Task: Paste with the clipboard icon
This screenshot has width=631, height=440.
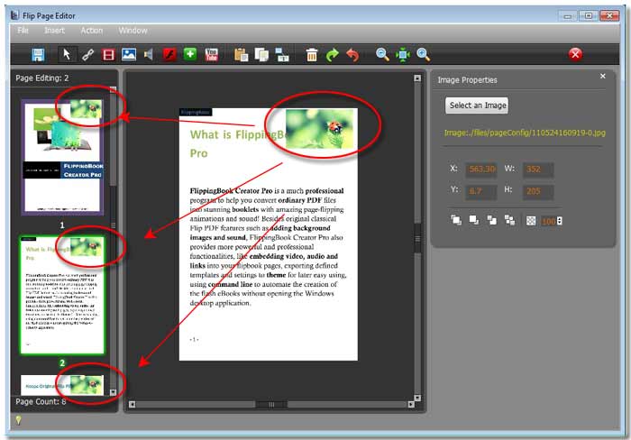Action: pos(241,54)
